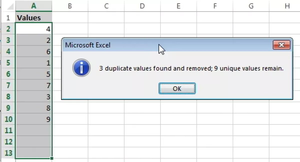Image resolution: width=300 pixels, height=162 pixels.
Task: Click row 5 header
Action: 8,63
